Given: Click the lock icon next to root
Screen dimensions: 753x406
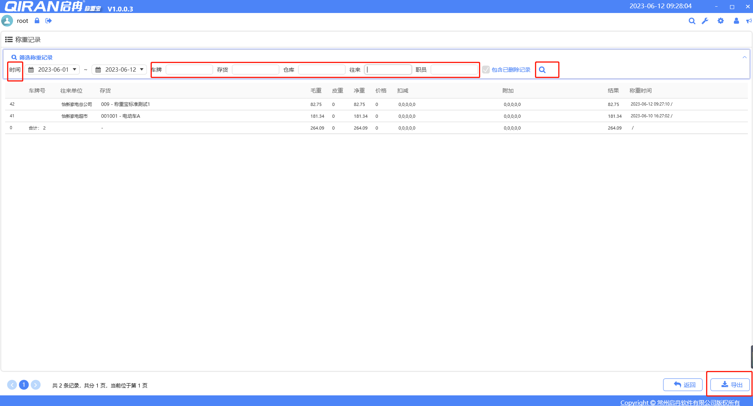Looking at the screenshot, I should coord(37,21).
